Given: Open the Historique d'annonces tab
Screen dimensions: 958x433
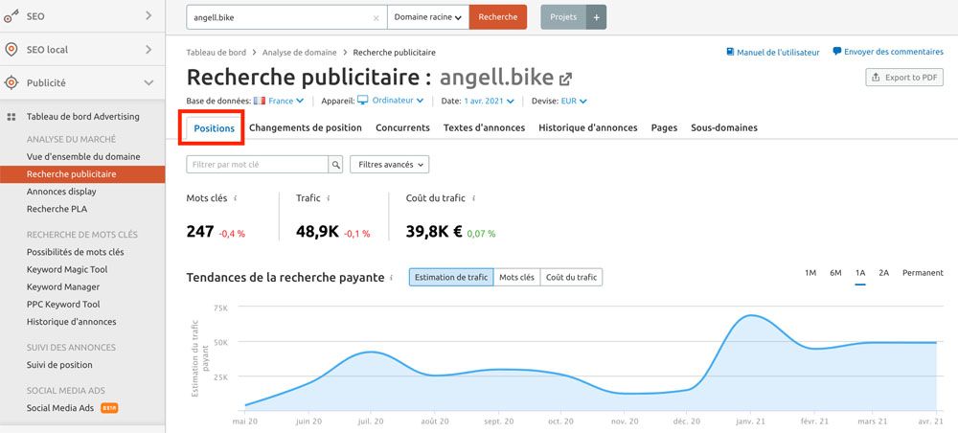Looking at the screenshot, I should point(588,127).
